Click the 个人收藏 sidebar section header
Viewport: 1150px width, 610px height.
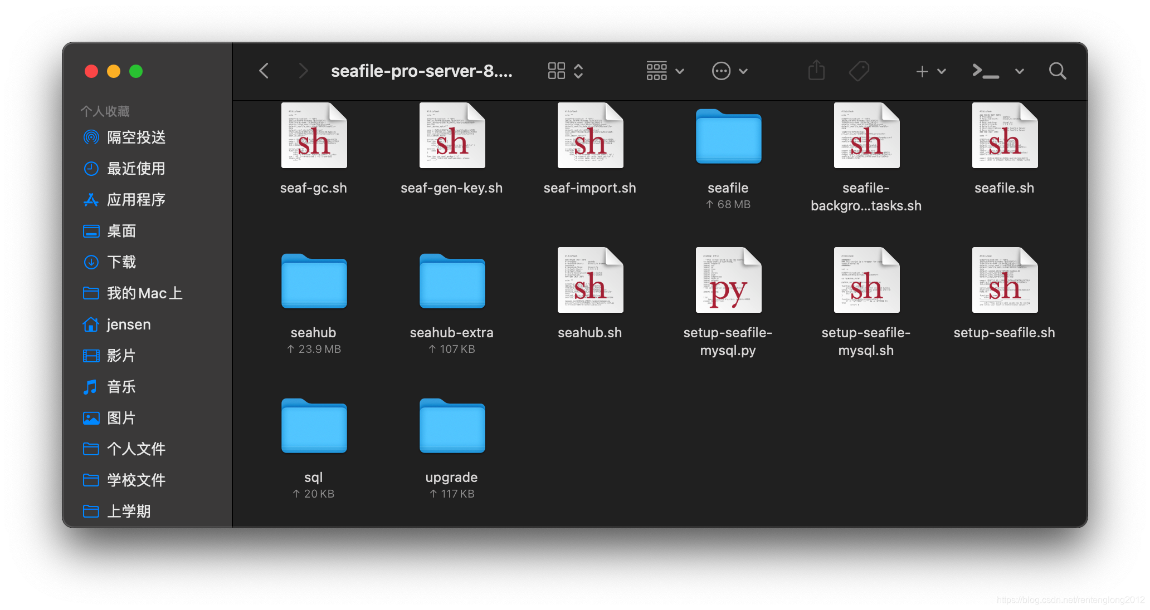105,111
